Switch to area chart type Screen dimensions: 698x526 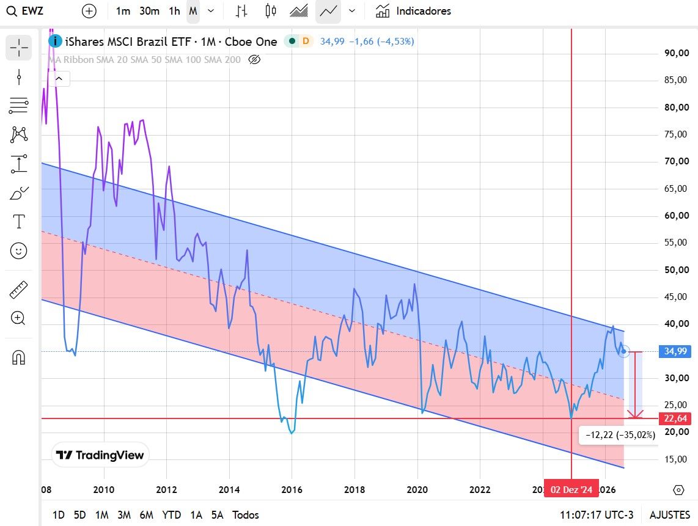coord(299,10)
